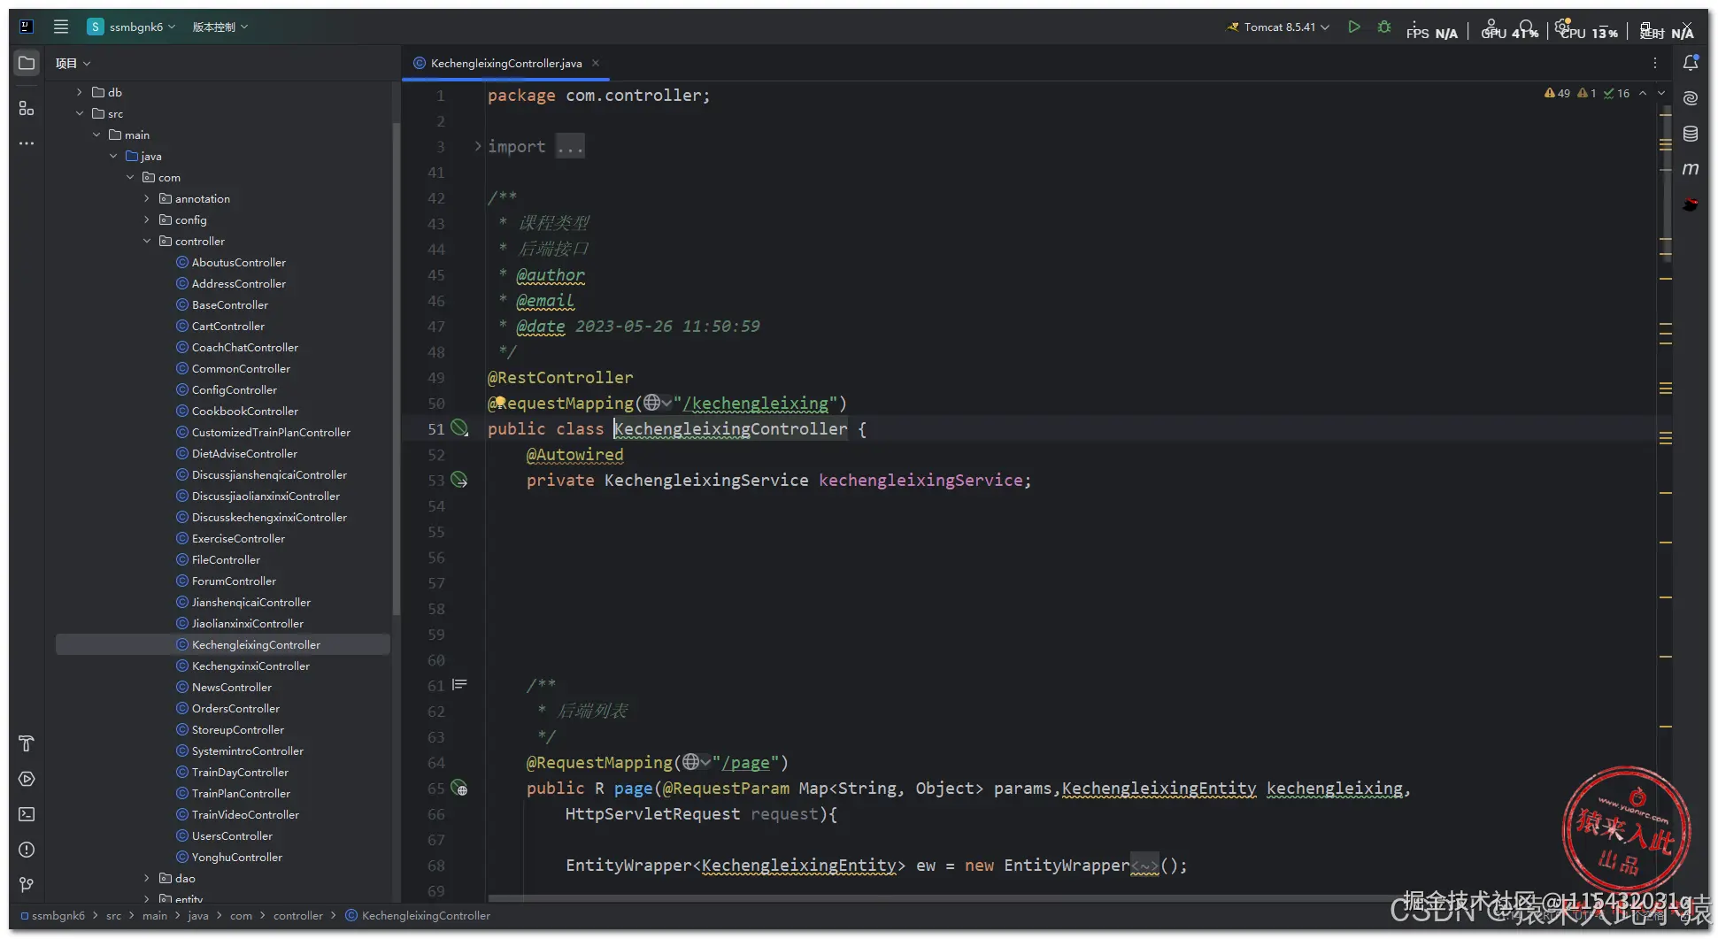Open the AI Assistant swirl icon
1718x939 pixels.
click(x=1691, y=98)
